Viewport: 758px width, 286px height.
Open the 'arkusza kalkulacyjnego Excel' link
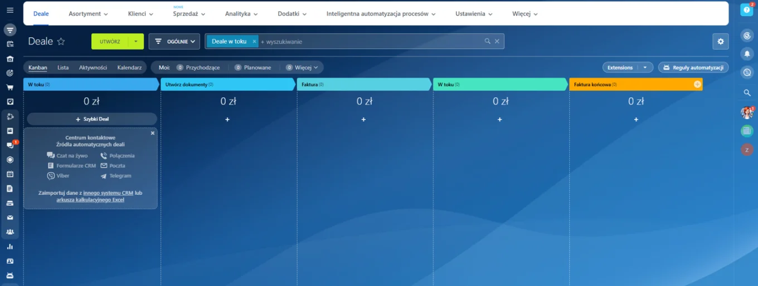click(x=90, y=200)
